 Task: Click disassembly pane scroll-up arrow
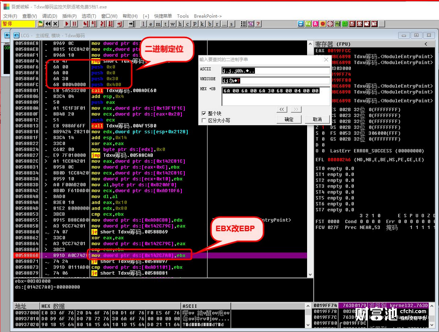coord(310,44)
